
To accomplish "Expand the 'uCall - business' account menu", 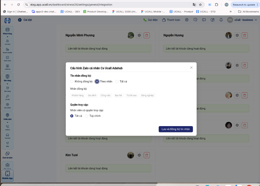I will coord(242,20).
